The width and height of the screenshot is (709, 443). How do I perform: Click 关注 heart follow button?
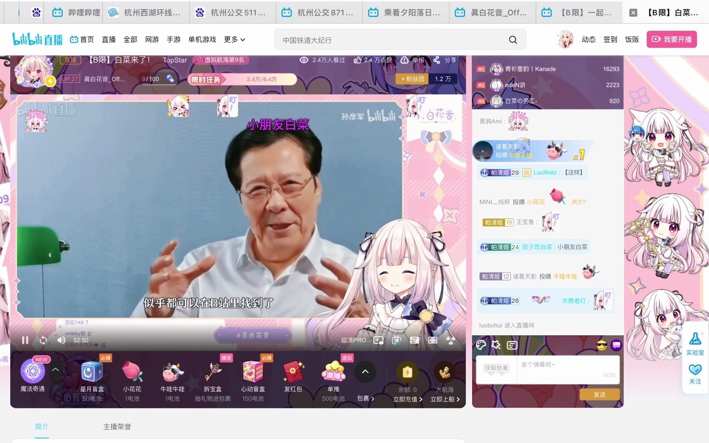tap(695, 374)
